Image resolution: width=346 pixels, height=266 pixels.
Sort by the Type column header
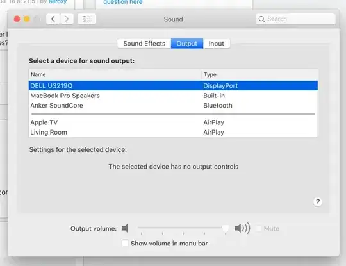(x=259, y=74)
